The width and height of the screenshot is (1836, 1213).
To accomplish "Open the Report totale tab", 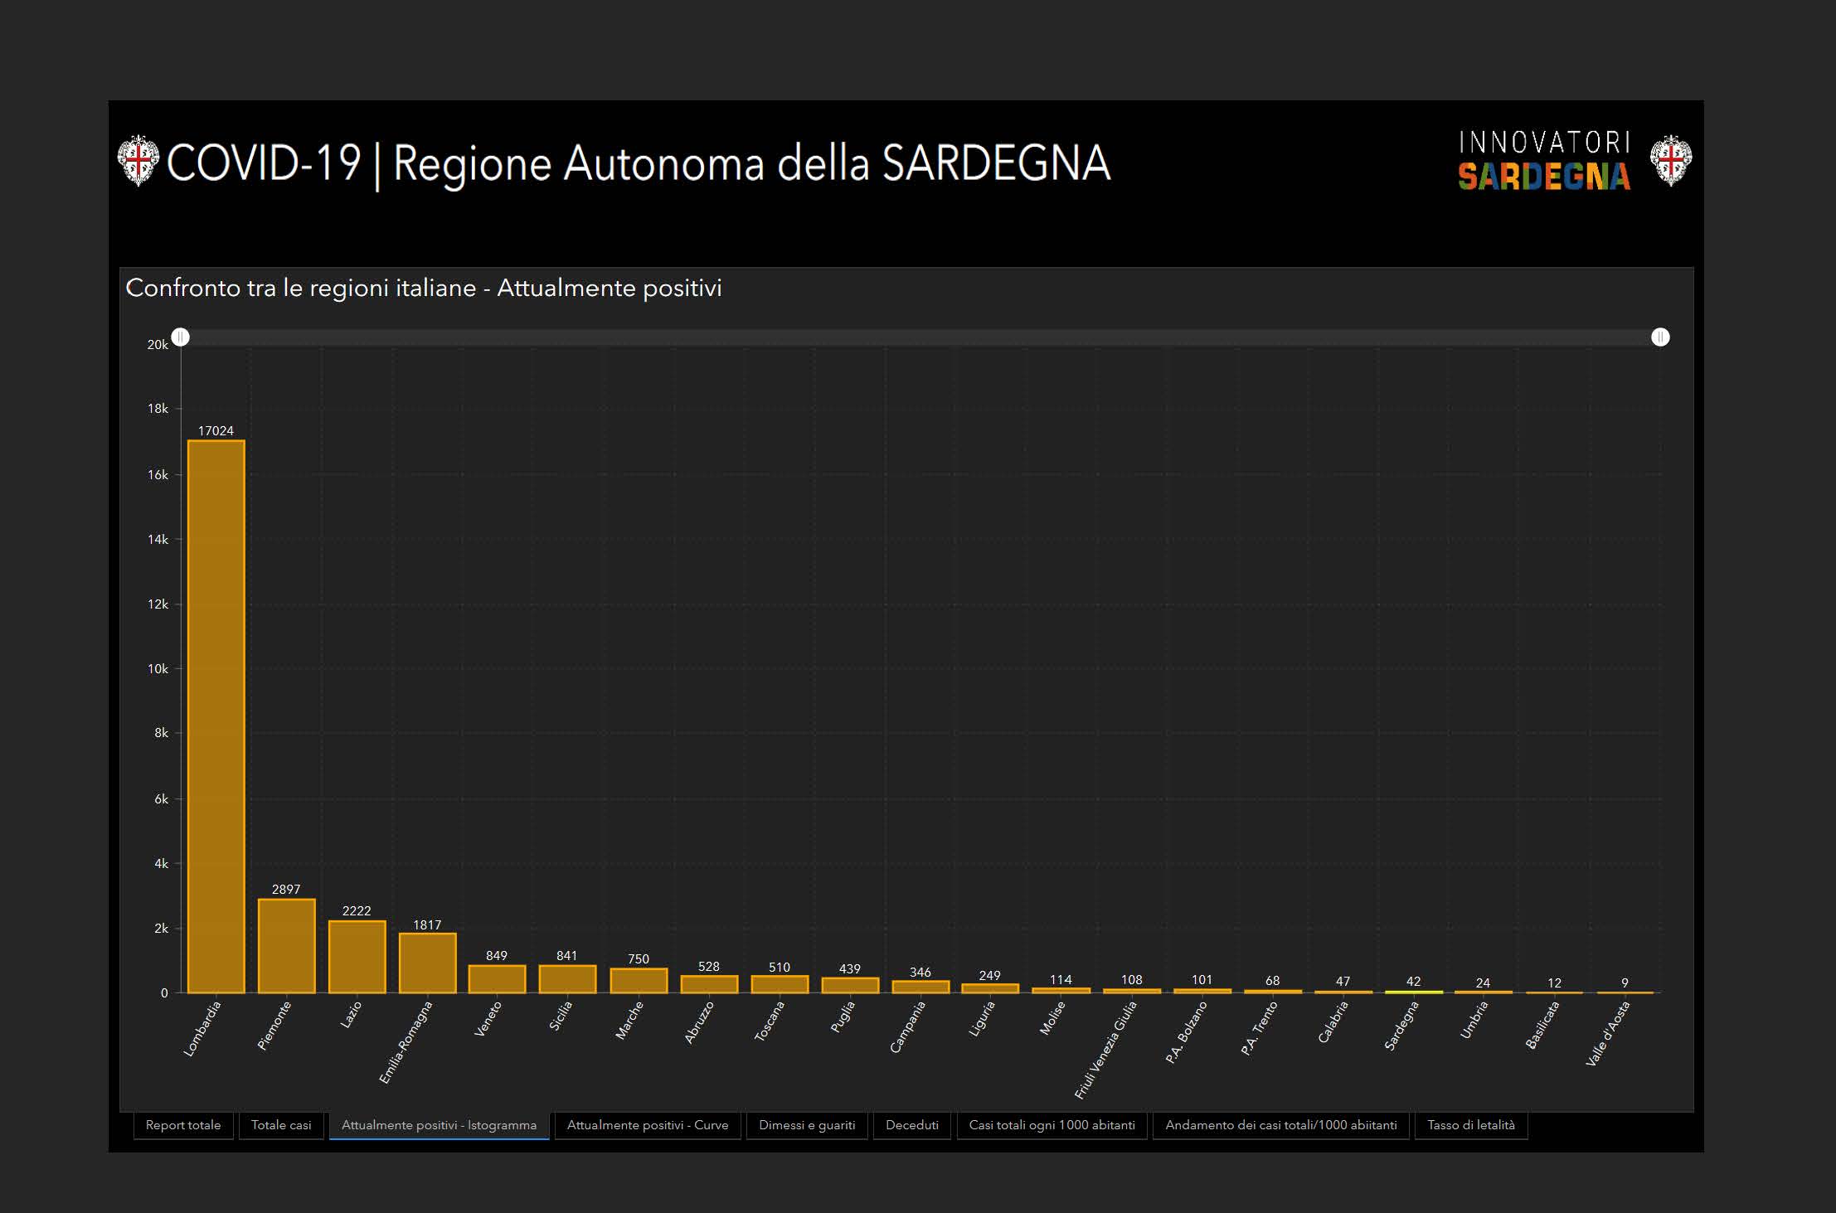I will pos(183,1125).
